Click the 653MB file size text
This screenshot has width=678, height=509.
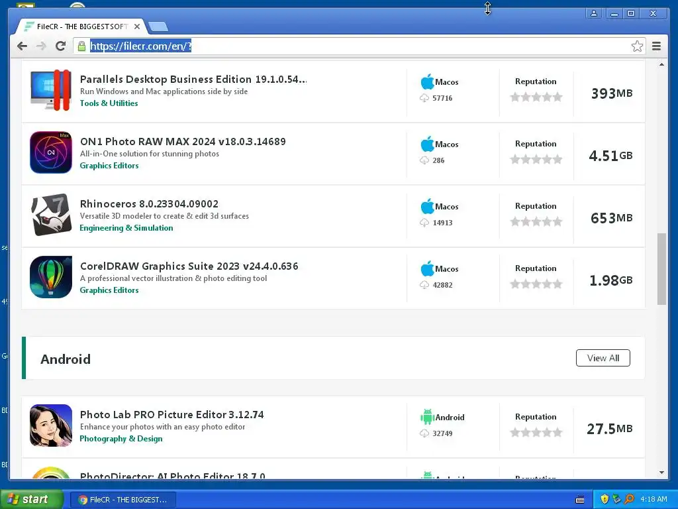(x=611, y=217)
